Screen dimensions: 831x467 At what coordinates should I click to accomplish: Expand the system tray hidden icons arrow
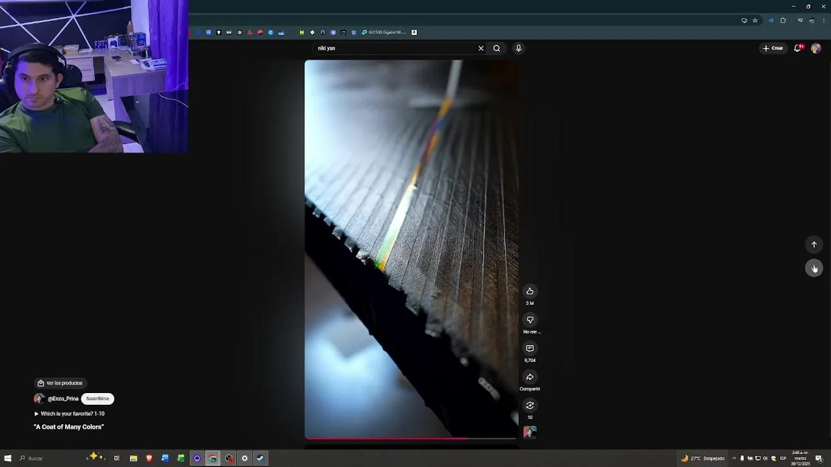pyautogui.click(x=734, y=459)
